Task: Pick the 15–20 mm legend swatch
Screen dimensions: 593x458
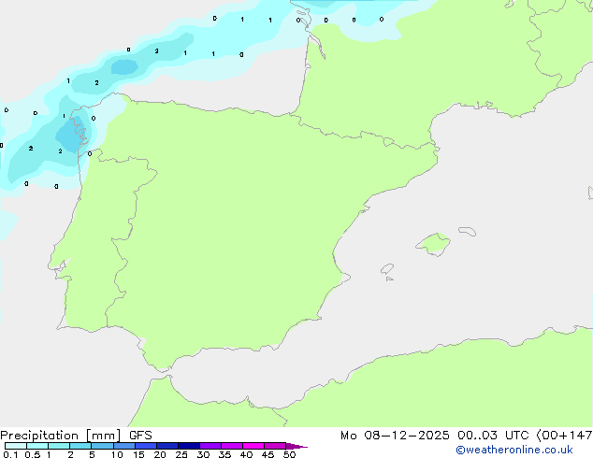Action: point(145,446)
